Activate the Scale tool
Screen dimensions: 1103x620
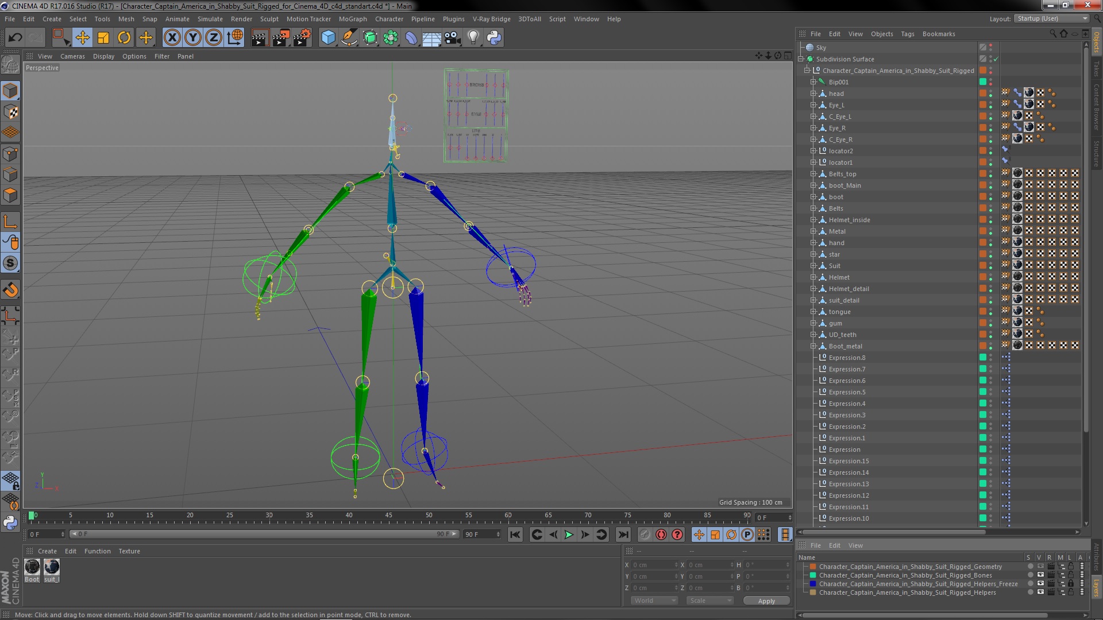pyautogui.click(x=103, y=38)
